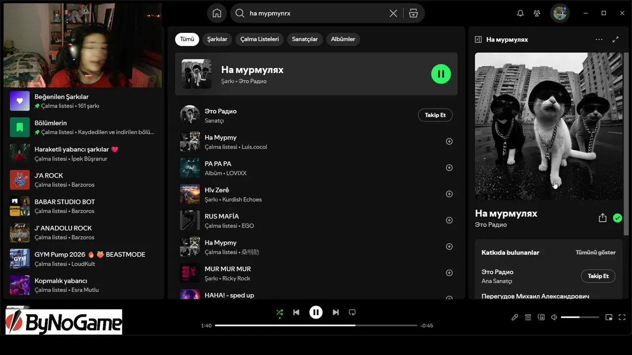632x355 pixels.
Task: Select the Sanatçılar filter tab
Action: tap(305, 39)
